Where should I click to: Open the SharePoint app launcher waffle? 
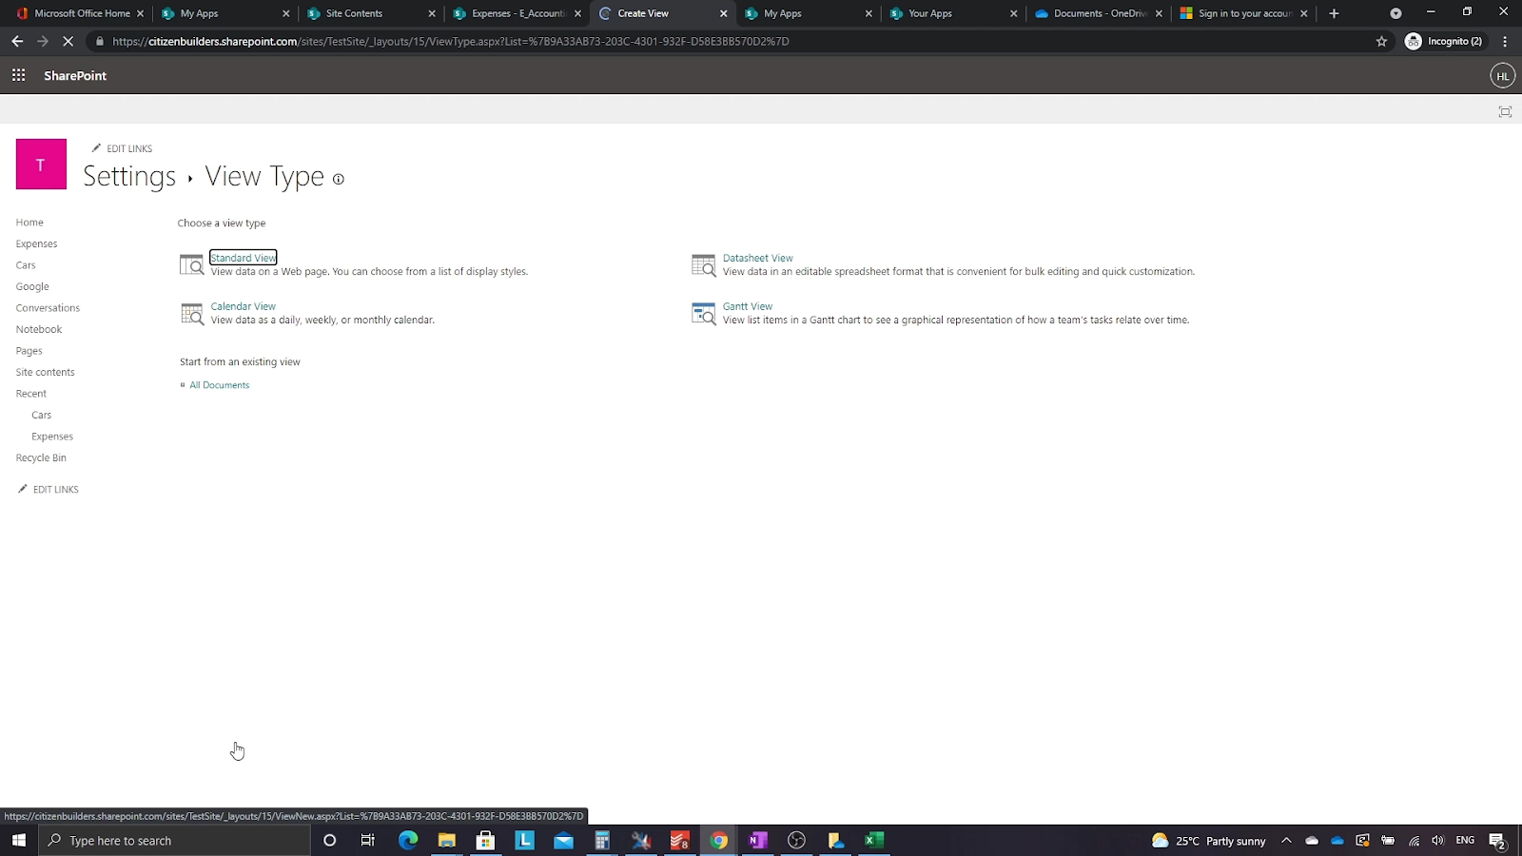18,75
